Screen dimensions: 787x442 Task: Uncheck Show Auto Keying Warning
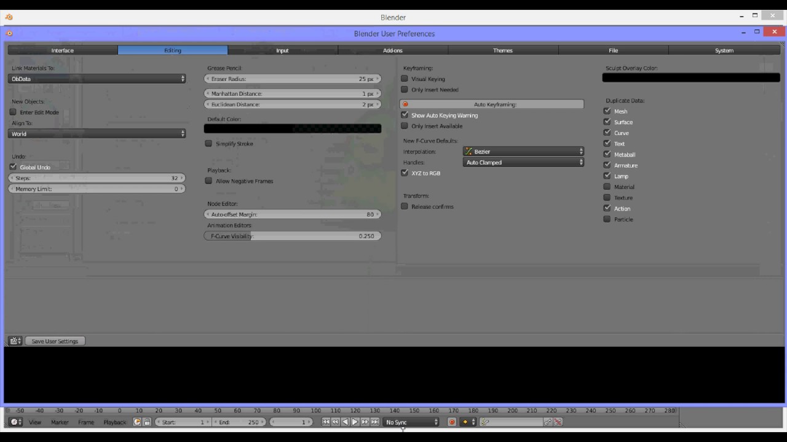coord(405,115)
